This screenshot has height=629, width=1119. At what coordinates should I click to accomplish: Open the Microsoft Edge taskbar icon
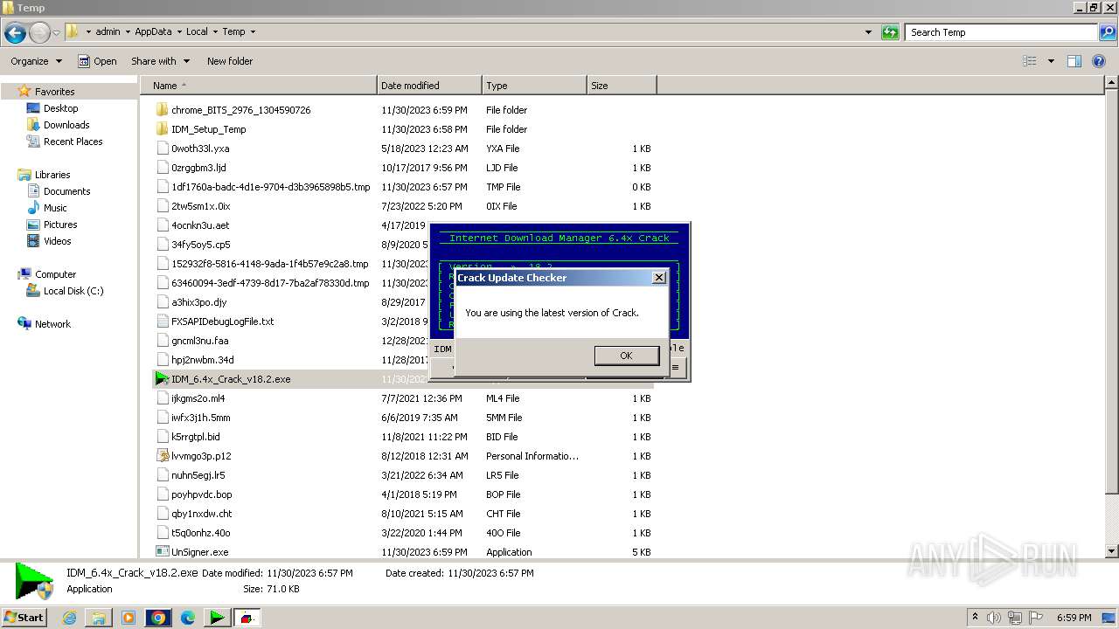click(x=188, y=618)
